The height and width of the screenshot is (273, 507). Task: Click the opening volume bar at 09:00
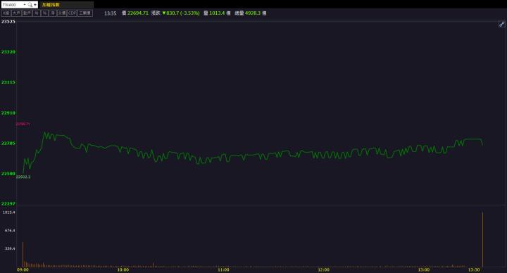(23, 254)
